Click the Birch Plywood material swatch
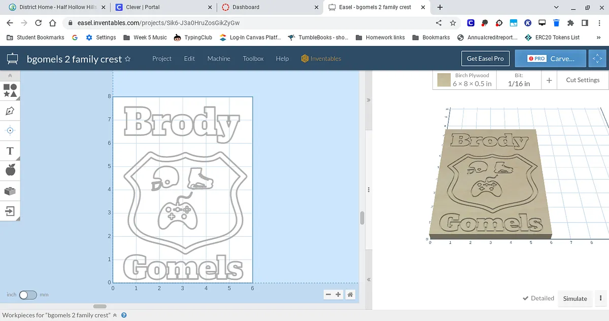 coord(444,80)
